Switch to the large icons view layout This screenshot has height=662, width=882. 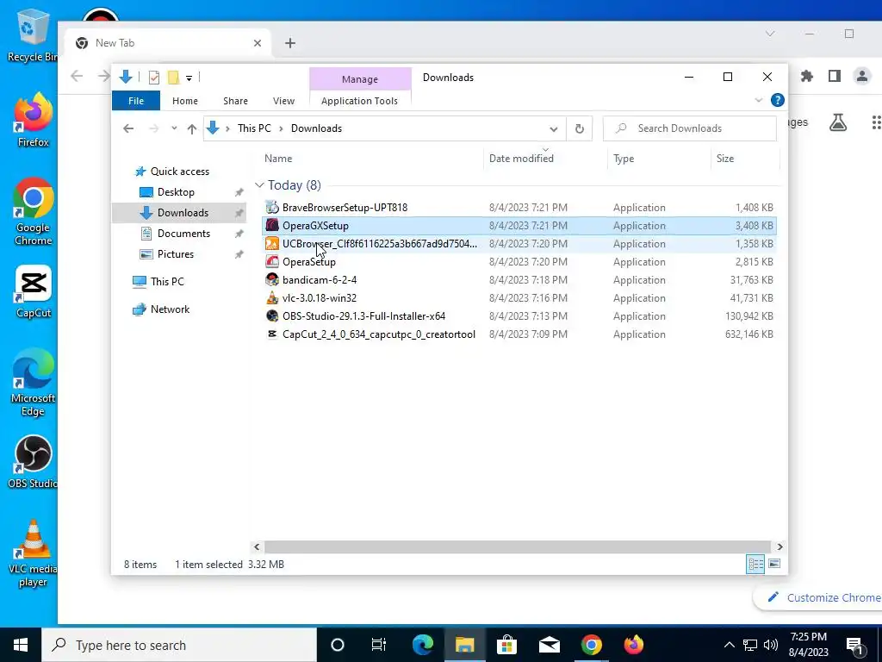(x=774, y=564)
